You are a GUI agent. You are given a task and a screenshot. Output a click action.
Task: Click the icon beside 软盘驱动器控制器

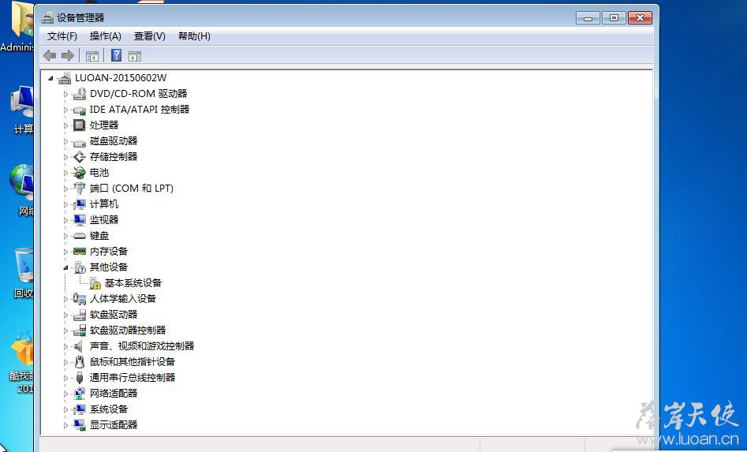[x=80, y=330]
